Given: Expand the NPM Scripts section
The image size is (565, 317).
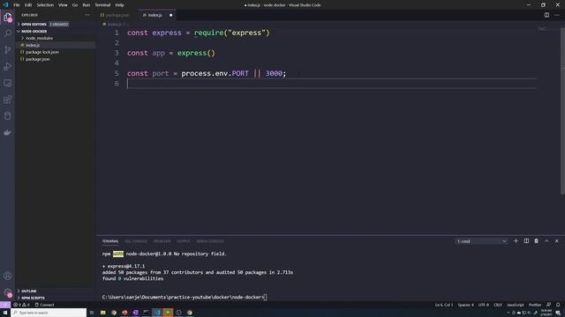Looking at the screenshot, I should (x=33, y=298).
